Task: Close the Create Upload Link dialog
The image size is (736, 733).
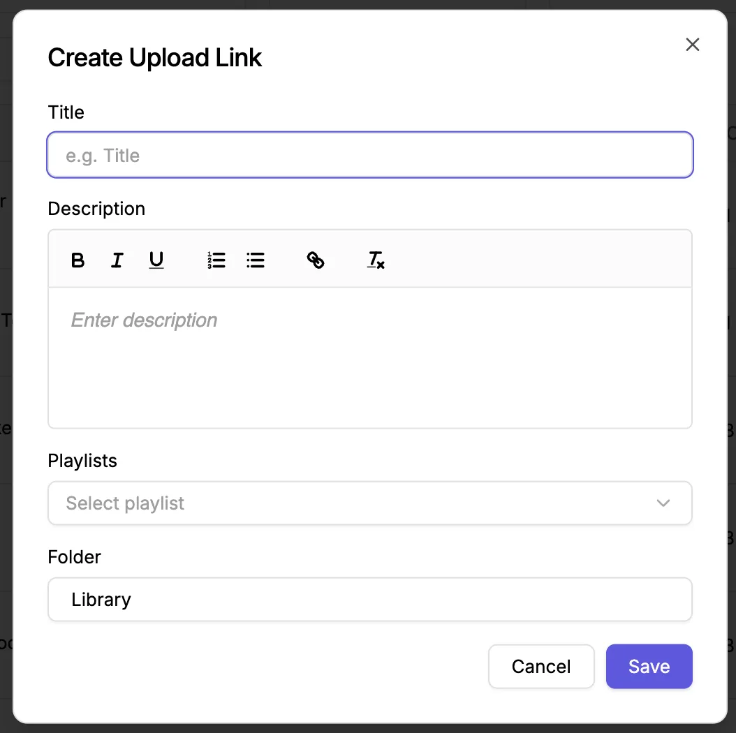Action: pos(692,45)
